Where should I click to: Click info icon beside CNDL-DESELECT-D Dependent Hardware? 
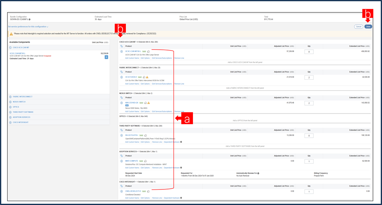pos(181,198)
